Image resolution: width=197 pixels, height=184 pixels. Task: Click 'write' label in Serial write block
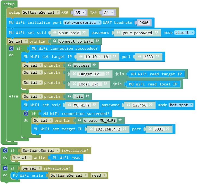[39, 158]
